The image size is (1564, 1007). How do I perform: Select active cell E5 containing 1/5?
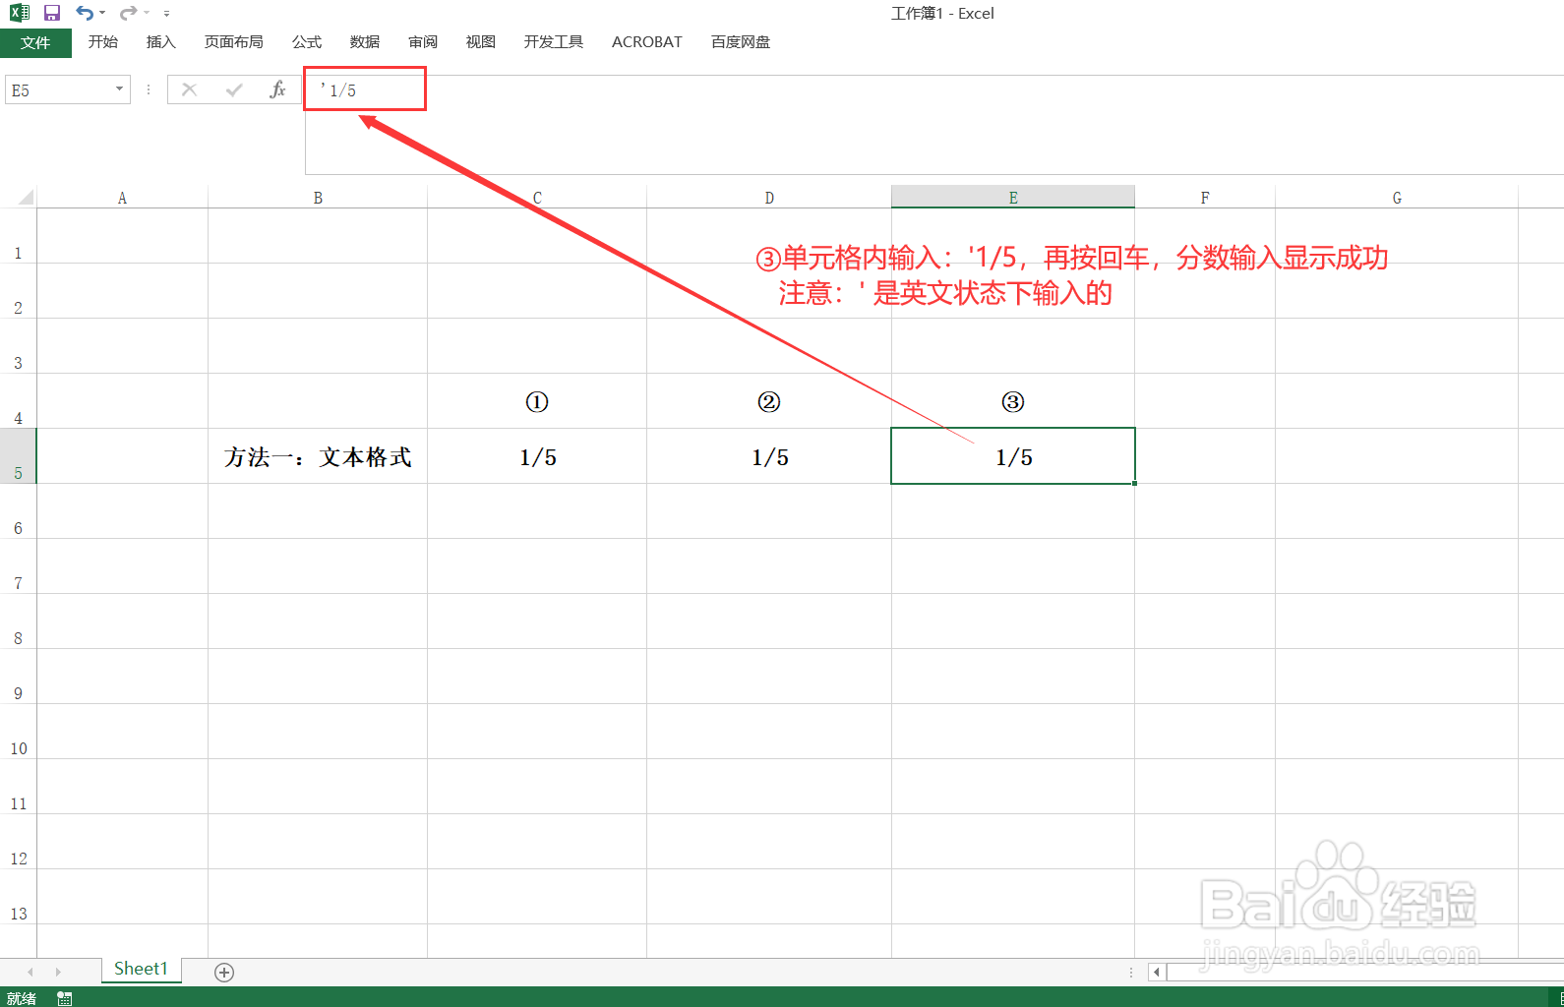click(x=1013, y=456)
